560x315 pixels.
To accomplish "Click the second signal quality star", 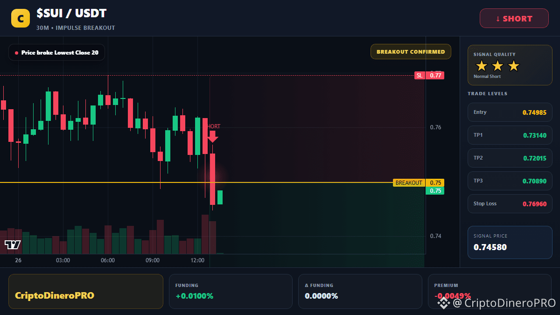I will click(497, 66).
